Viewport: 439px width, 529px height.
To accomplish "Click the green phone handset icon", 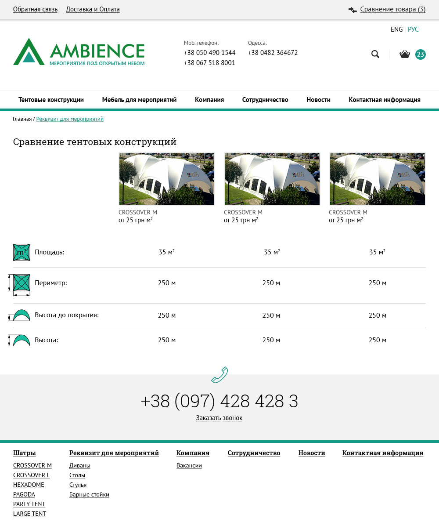I will 219,374.
